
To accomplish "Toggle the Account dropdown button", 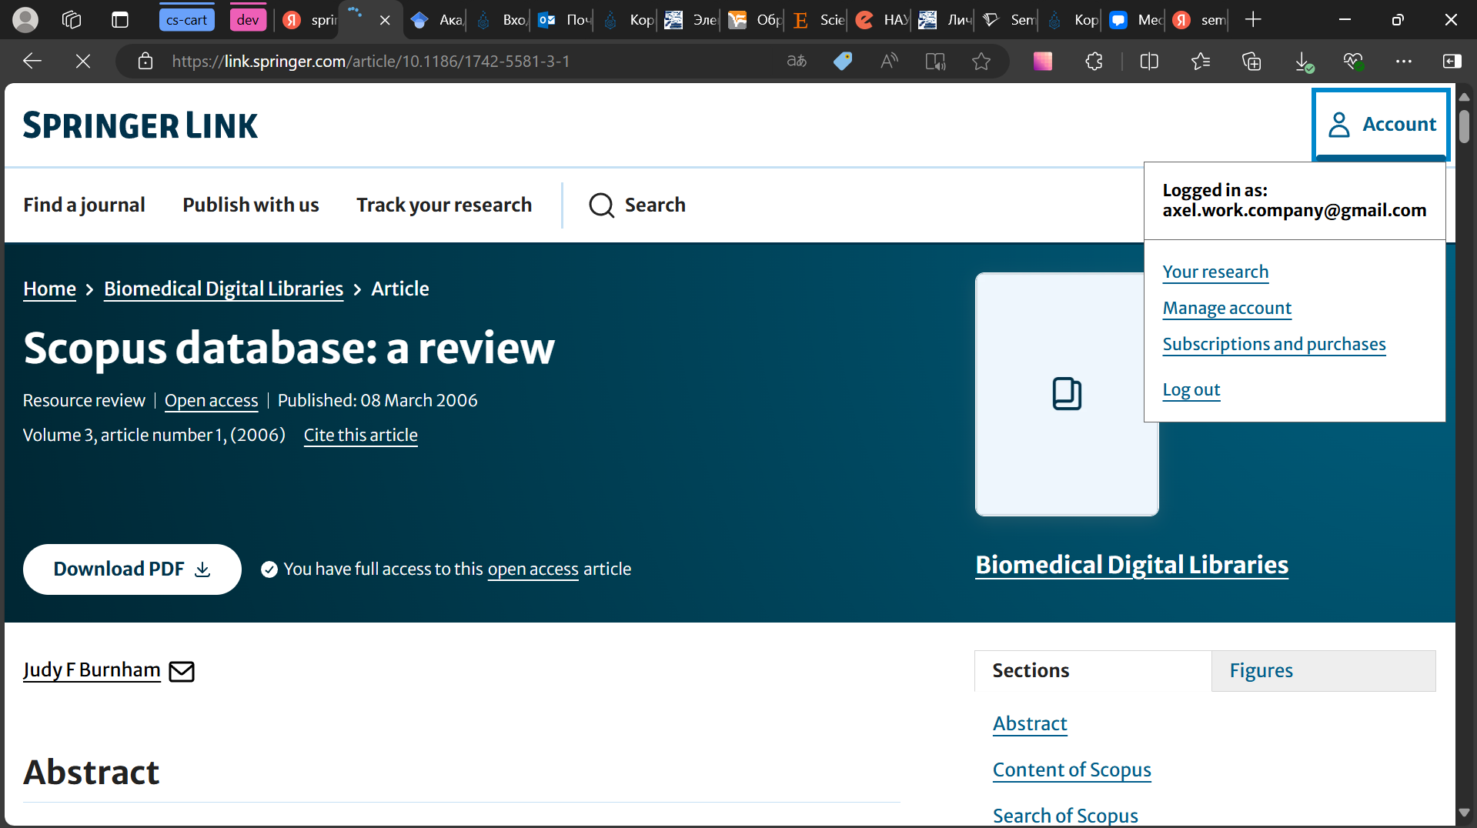I will pos(1382,124).
